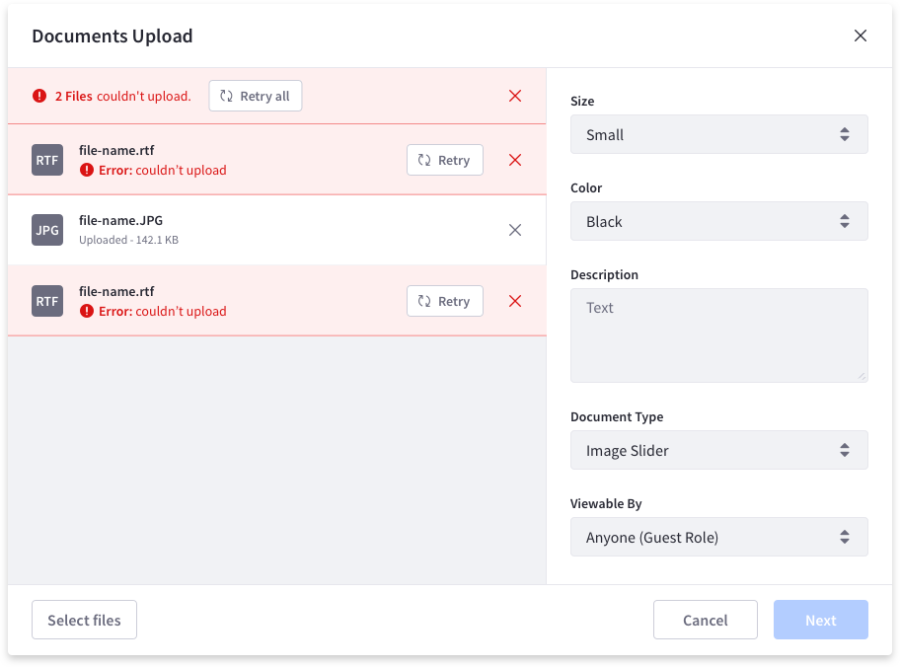Click the JPG file type icon
The image size is (900, 667).
click(46, 230)
